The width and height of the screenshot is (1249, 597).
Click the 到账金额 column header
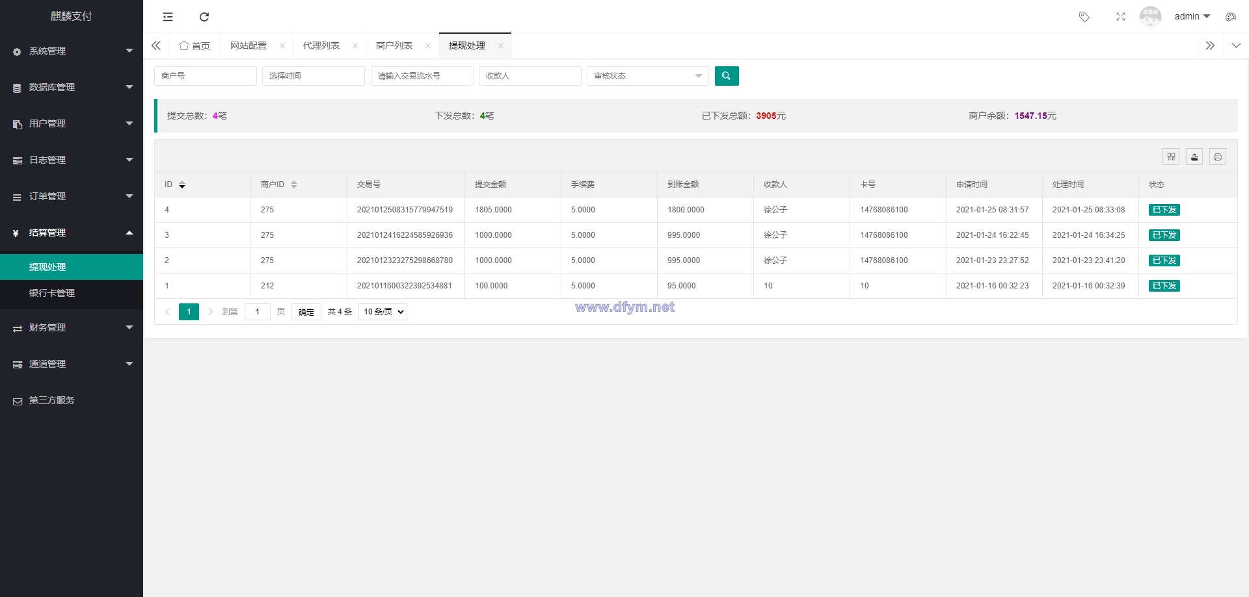705,184
